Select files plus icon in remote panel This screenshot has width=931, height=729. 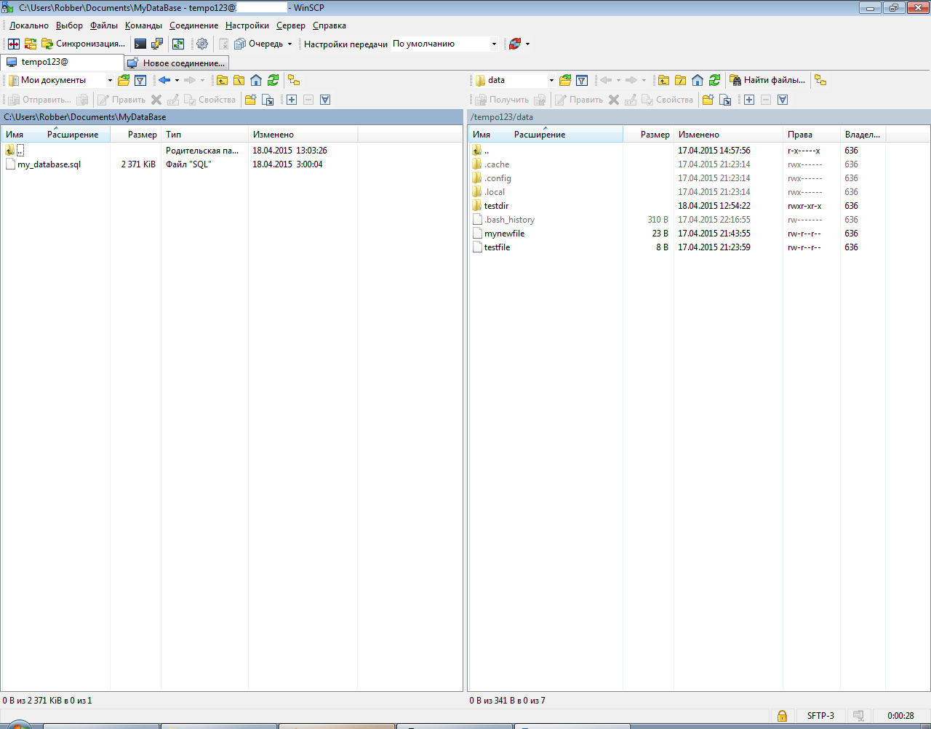pos(749,100)
